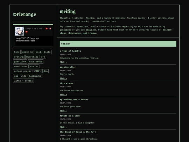The height and width of the screenshot is (142, 189).
Task: Click the Canadian flag icon
Action: click(47, 28)
